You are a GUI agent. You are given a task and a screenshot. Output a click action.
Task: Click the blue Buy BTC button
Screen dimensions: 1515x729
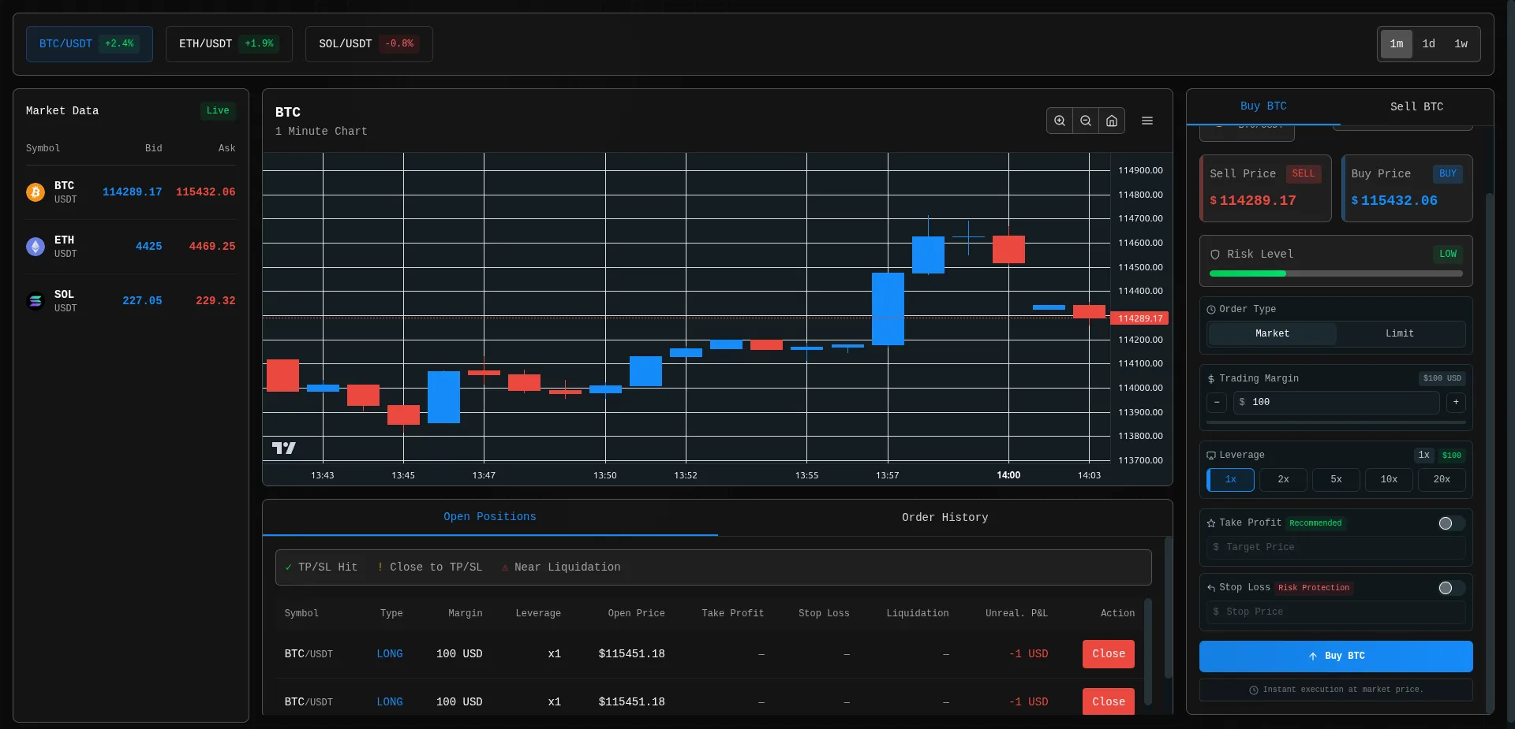pos(1336,656)
